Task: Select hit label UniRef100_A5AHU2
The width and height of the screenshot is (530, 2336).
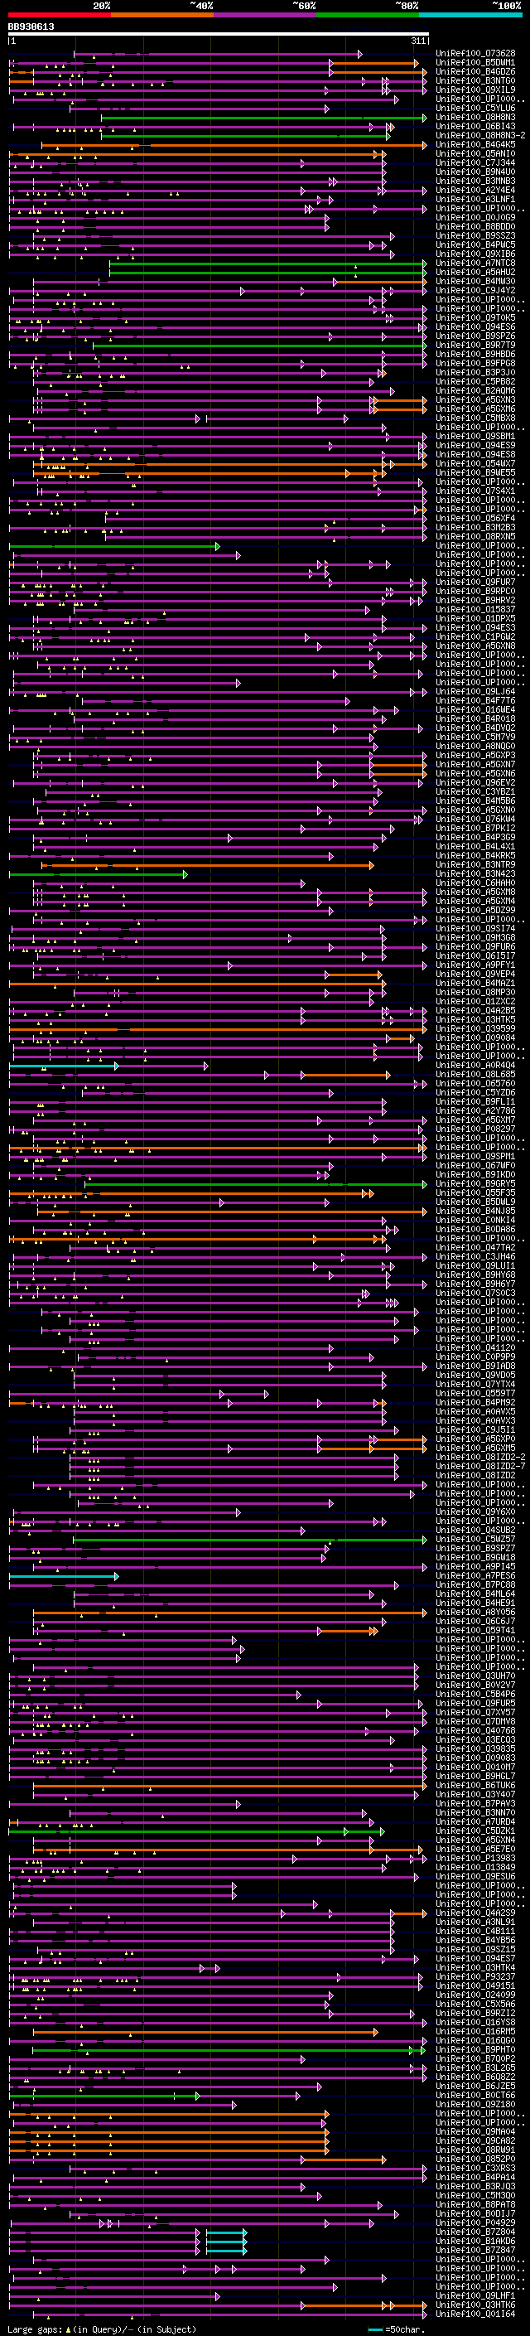Action: pyautogui.click(x=475, y=272)
